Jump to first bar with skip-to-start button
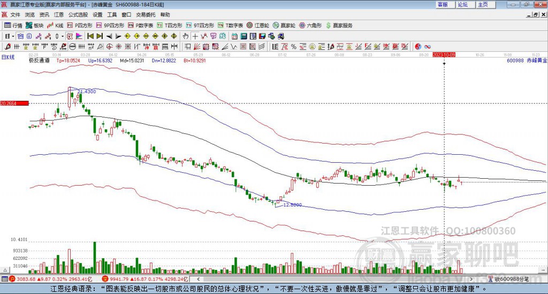This screenshot has width=548, height=294. coord(90,36)
